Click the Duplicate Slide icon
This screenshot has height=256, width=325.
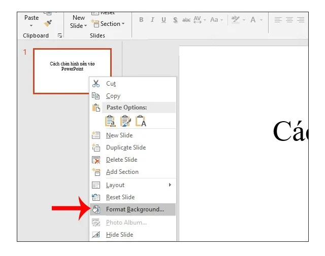(x=96, y=148)
